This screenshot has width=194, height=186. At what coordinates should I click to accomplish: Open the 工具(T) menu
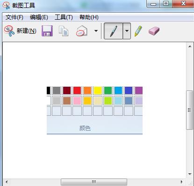tap(64, 17)
